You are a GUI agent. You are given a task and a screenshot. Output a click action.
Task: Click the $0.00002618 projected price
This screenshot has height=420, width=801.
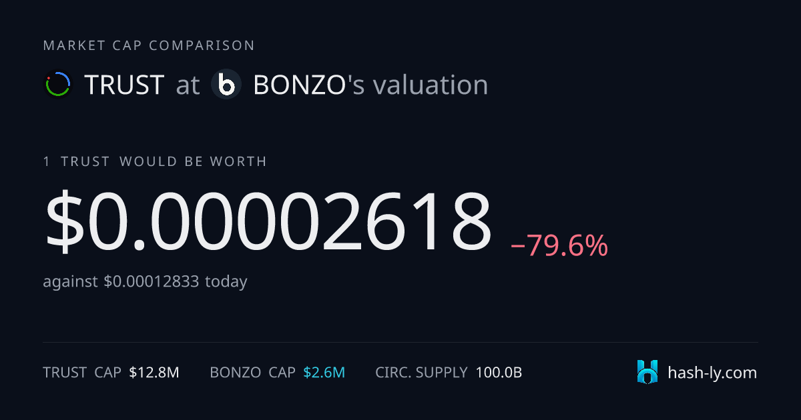[268, 221]
